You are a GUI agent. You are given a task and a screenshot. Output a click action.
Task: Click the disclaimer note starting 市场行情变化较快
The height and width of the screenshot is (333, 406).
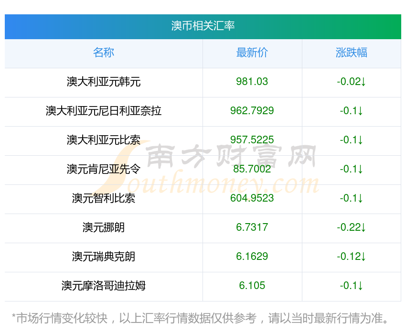point(200,318)
